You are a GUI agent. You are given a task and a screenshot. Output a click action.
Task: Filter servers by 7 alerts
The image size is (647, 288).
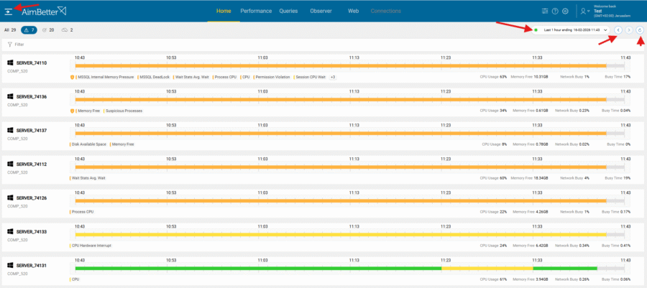click(x=29, y=30)
